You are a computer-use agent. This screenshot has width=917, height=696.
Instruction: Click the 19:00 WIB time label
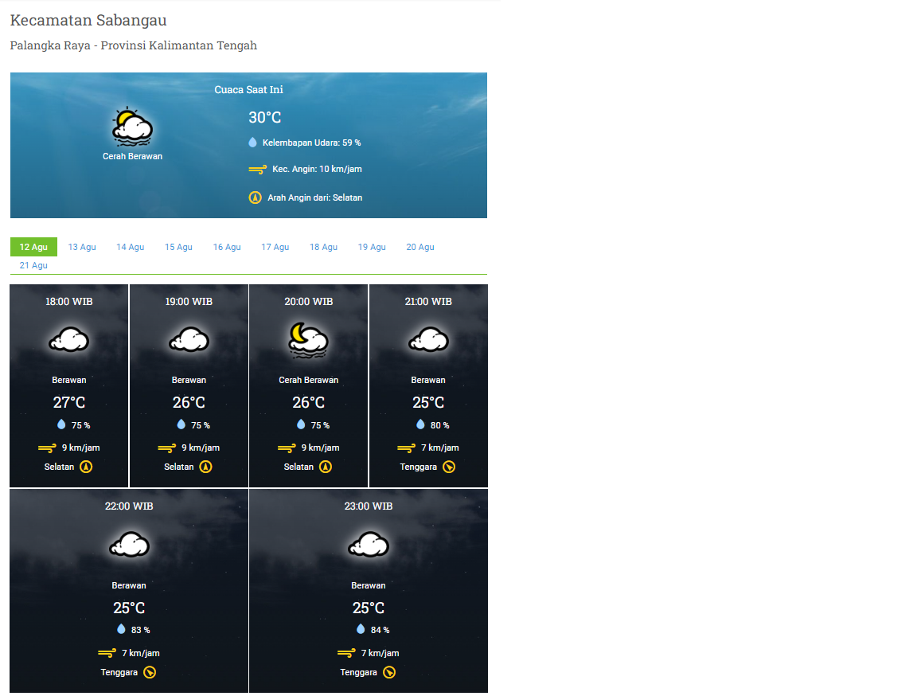[189, 302]
